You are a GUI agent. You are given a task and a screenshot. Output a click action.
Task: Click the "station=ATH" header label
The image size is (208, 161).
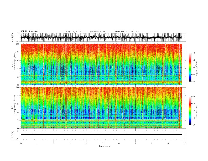(97, 32)
